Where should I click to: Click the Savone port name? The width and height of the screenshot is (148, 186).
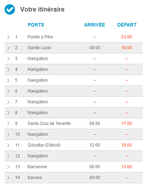[x=35, y=178]
